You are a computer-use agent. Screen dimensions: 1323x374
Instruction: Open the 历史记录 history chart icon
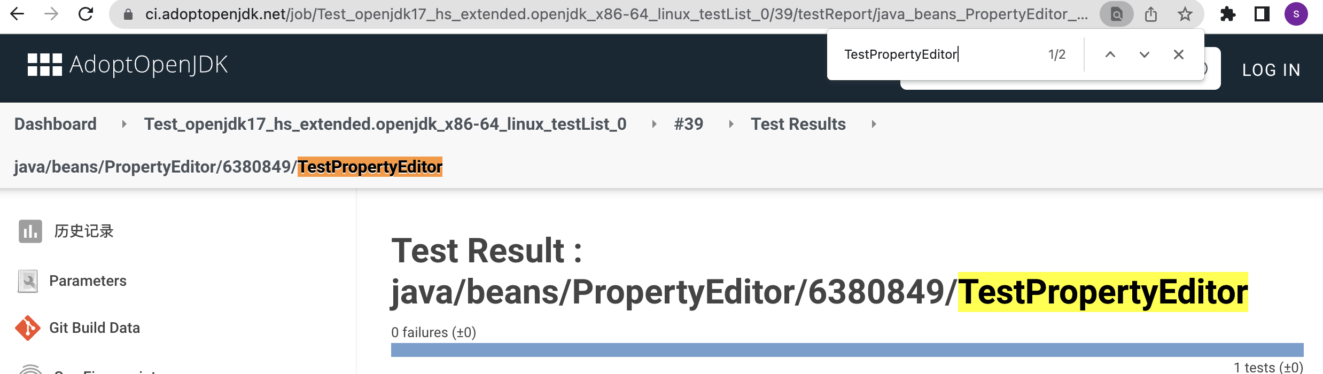tap(30, 231)
